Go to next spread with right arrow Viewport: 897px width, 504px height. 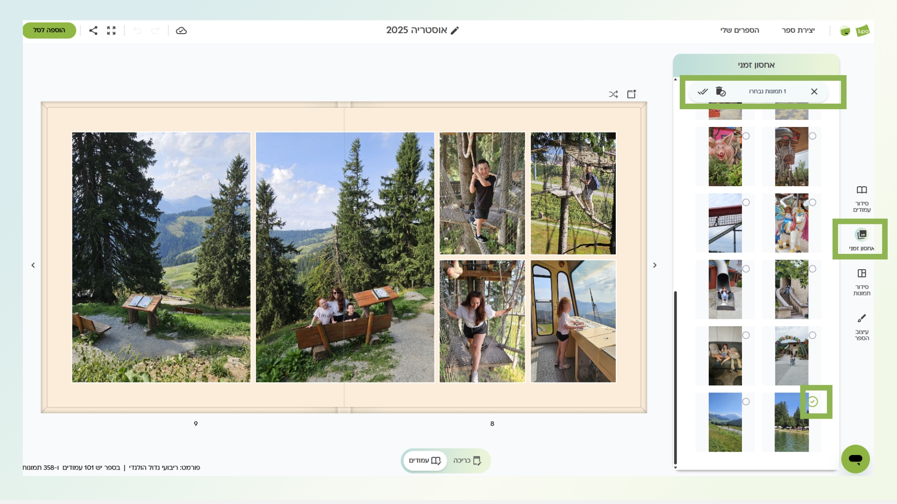655,265
